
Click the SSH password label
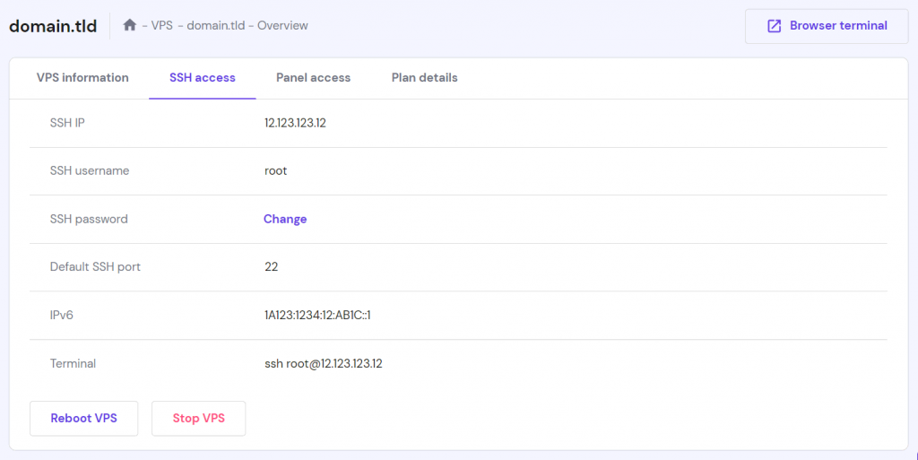pyautogui.click(x=89, y=219)
